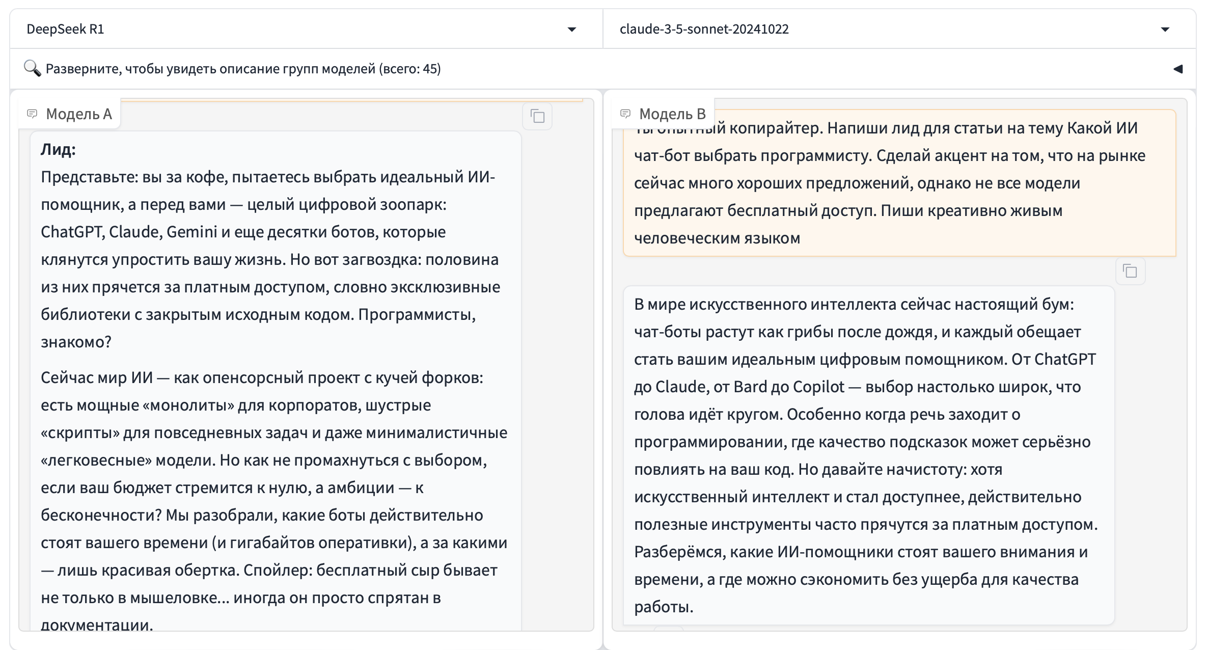This screenshot has width=1207, height=650.
Task: Click the bold 'Лид:' heading
Action: [x=58, y=149]
